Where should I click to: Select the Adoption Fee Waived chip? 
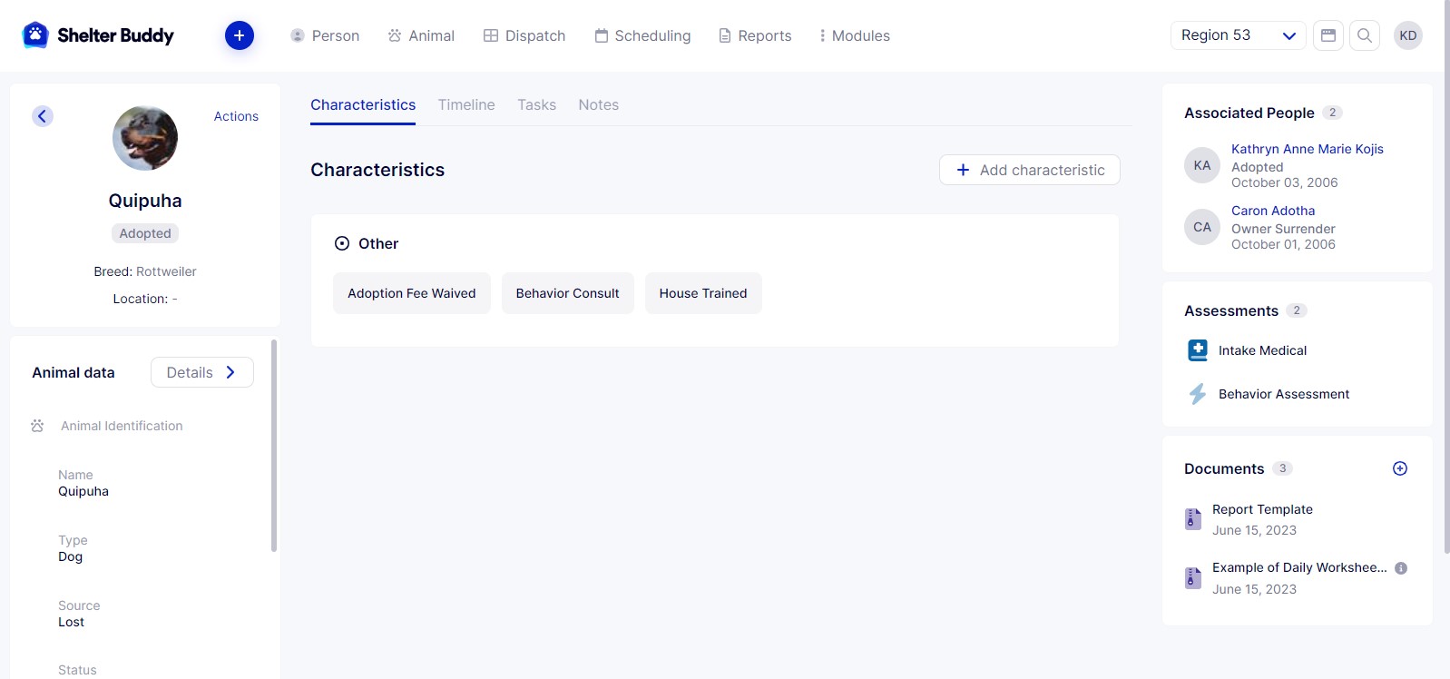(x=412, y=293)
